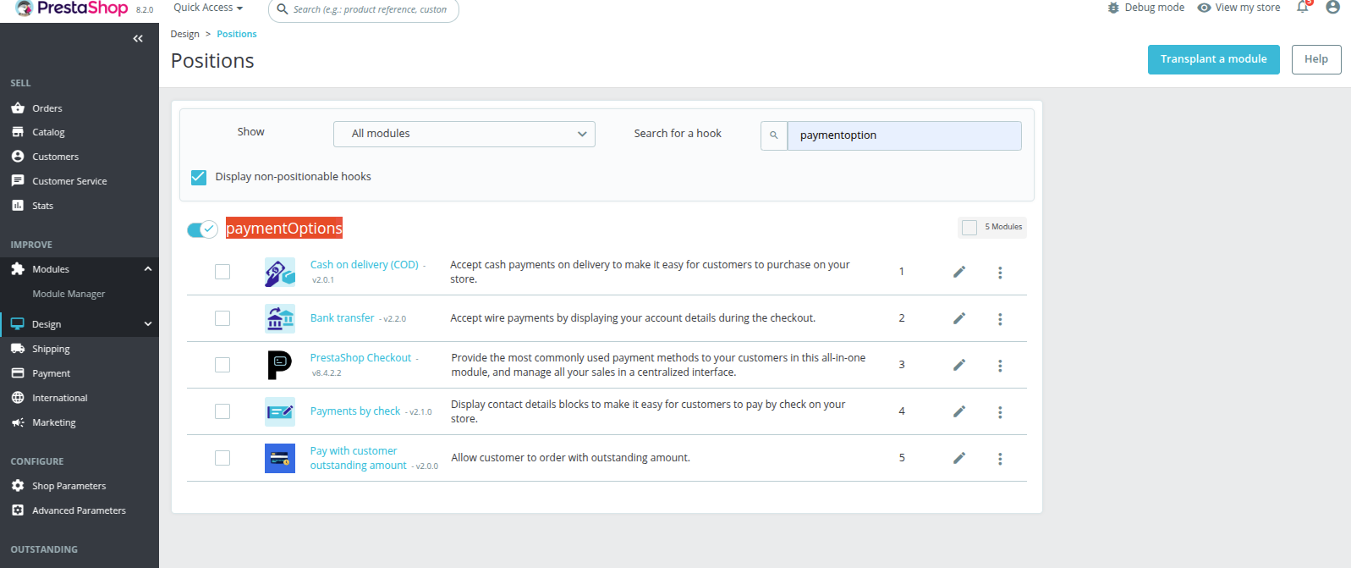Open Bank transfer module link
Screen dimensions: 1351x568
[342, 318]
